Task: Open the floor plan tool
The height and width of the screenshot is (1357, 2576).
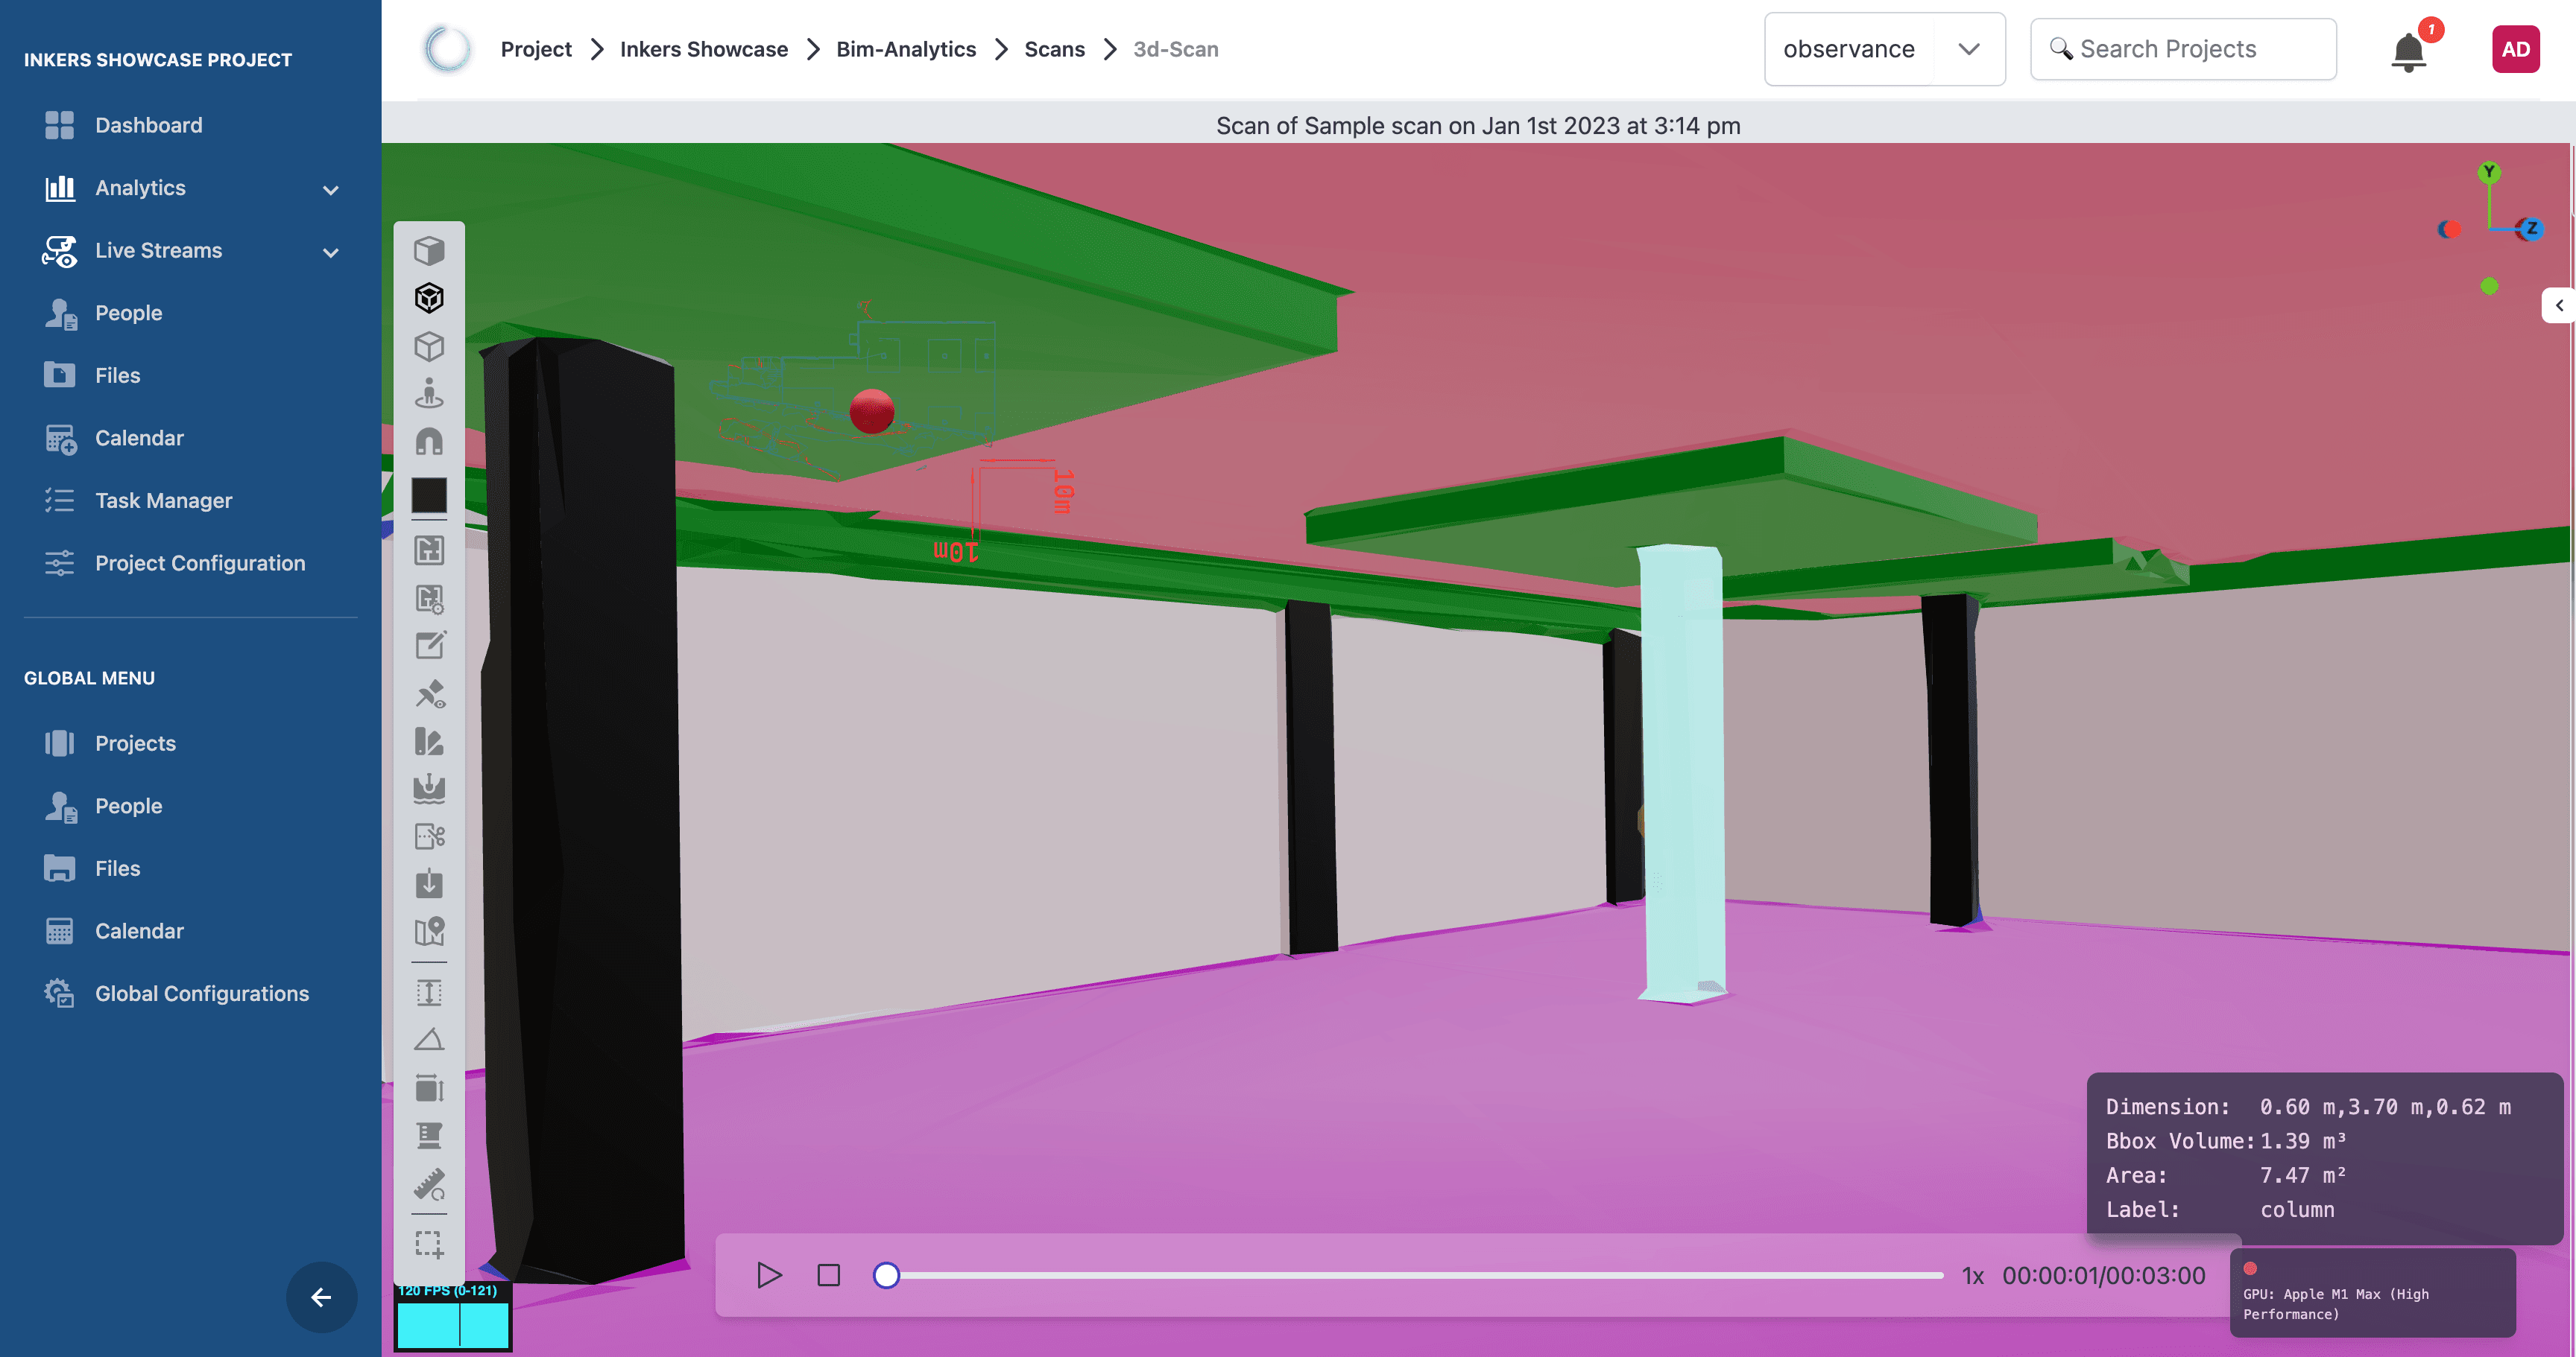Action: coord(429,550)
